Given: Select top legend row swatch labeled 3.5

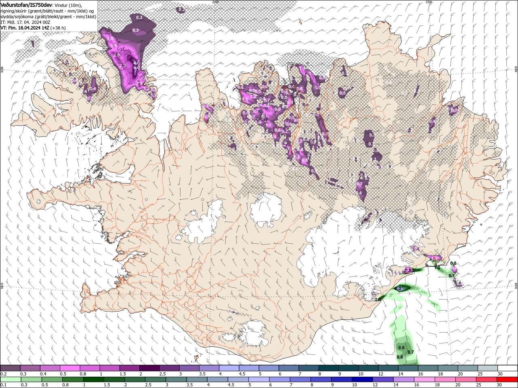Looking at the screenshot, I should click(x=209, y=368).
